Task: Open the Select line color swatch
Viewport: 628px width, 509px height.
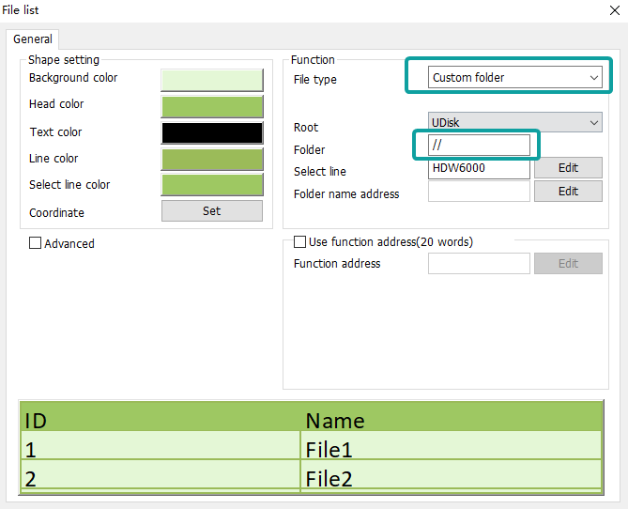Action: pyautogui.click(x=212, y=185)
